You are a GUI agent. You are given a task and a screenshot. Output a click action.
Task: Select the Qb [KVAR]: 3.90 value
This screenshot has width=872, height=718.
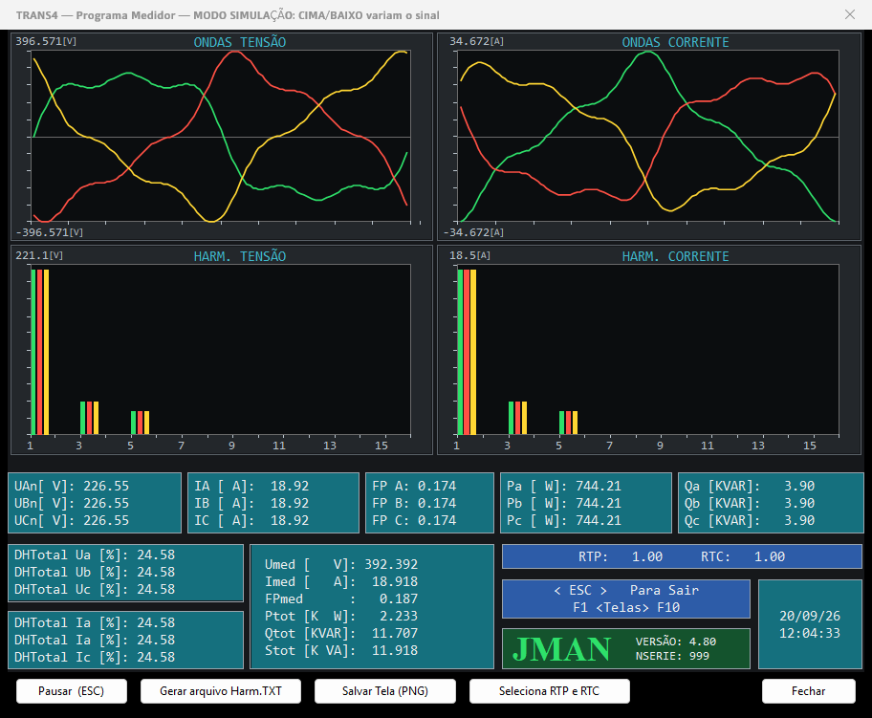click(x=750, y=503)
